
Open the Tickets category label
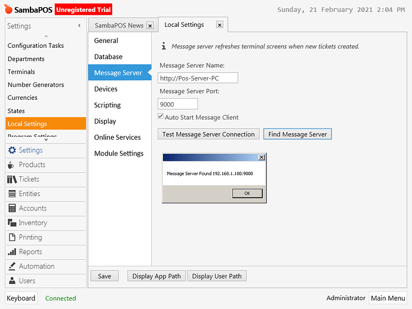click(x=29, y=179)
